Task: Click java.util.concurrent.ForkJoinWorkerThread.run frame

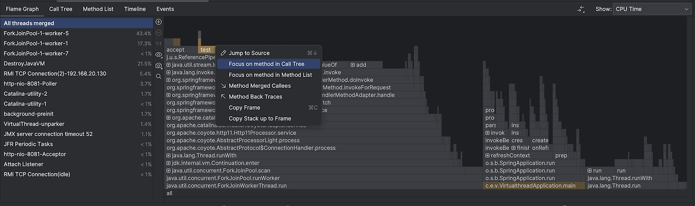Action: (324, 186)
